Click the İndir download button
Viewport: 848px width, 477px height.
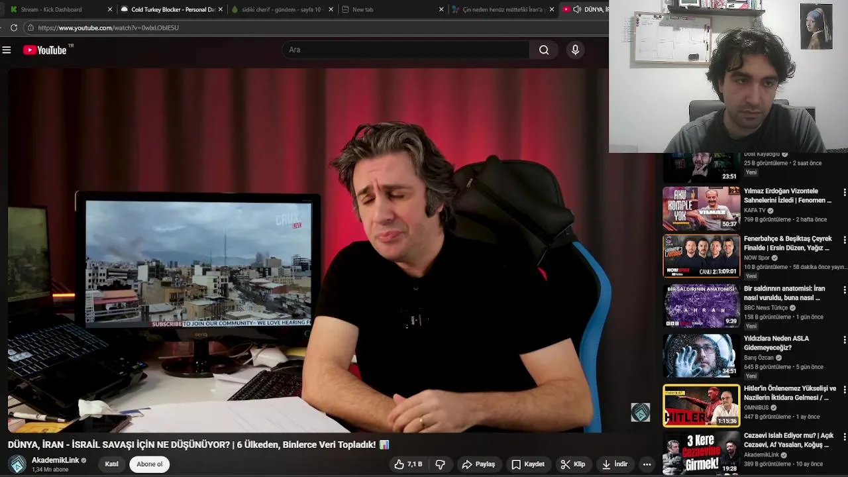614,464
